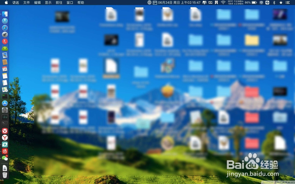Click the Sogou S input icon
295x184 pixels.
pos(267,2)
